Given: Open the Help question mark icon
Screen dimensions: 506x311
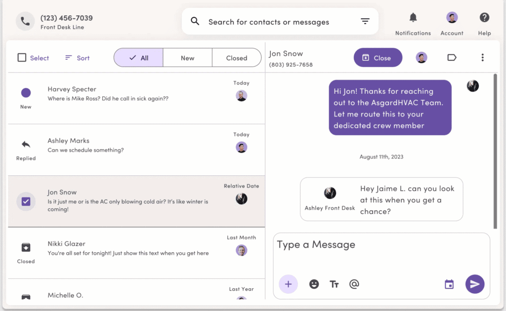Looking at the screenshot, I should click(484, 18).
